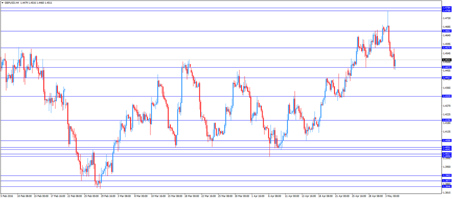This screenshot has height=199, width=452.
Task: Click the 1.3950 price scale value
Action: tap(446, 167)
